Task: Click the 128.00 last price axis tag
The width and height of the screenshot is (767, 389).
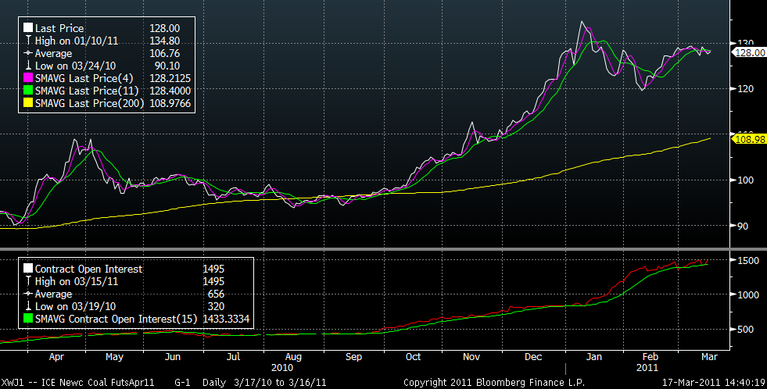Action: click(747, 52)
